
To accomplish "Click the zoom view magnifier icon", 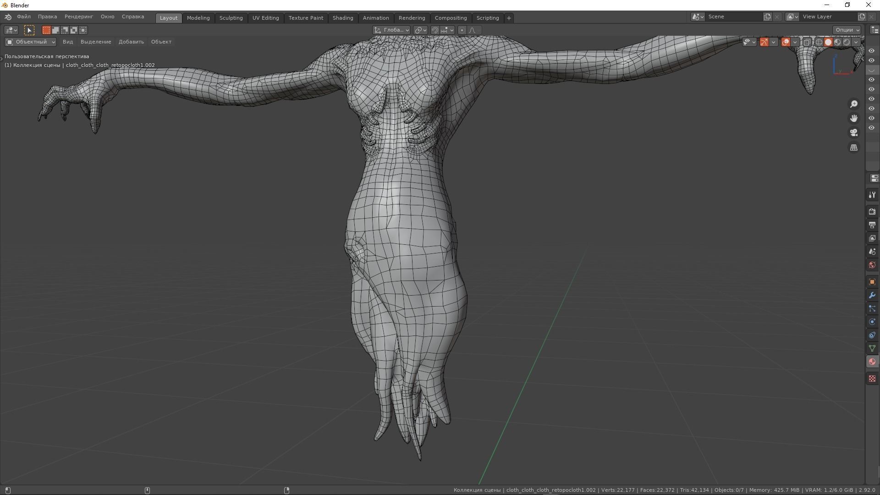I will tap(853, 104).
